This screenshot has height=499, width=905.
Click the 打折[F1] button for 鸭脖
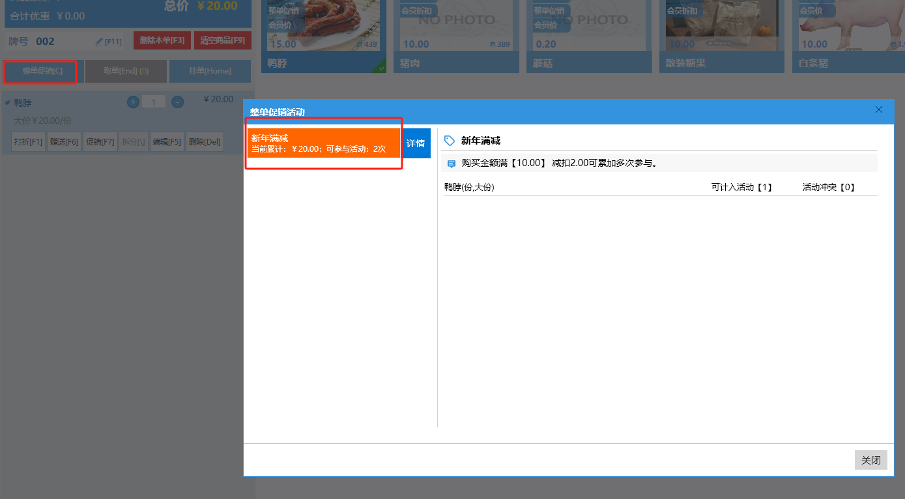28,142
